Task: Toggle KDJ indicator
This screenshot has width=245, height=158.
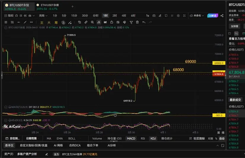Action: coord(153,139)
